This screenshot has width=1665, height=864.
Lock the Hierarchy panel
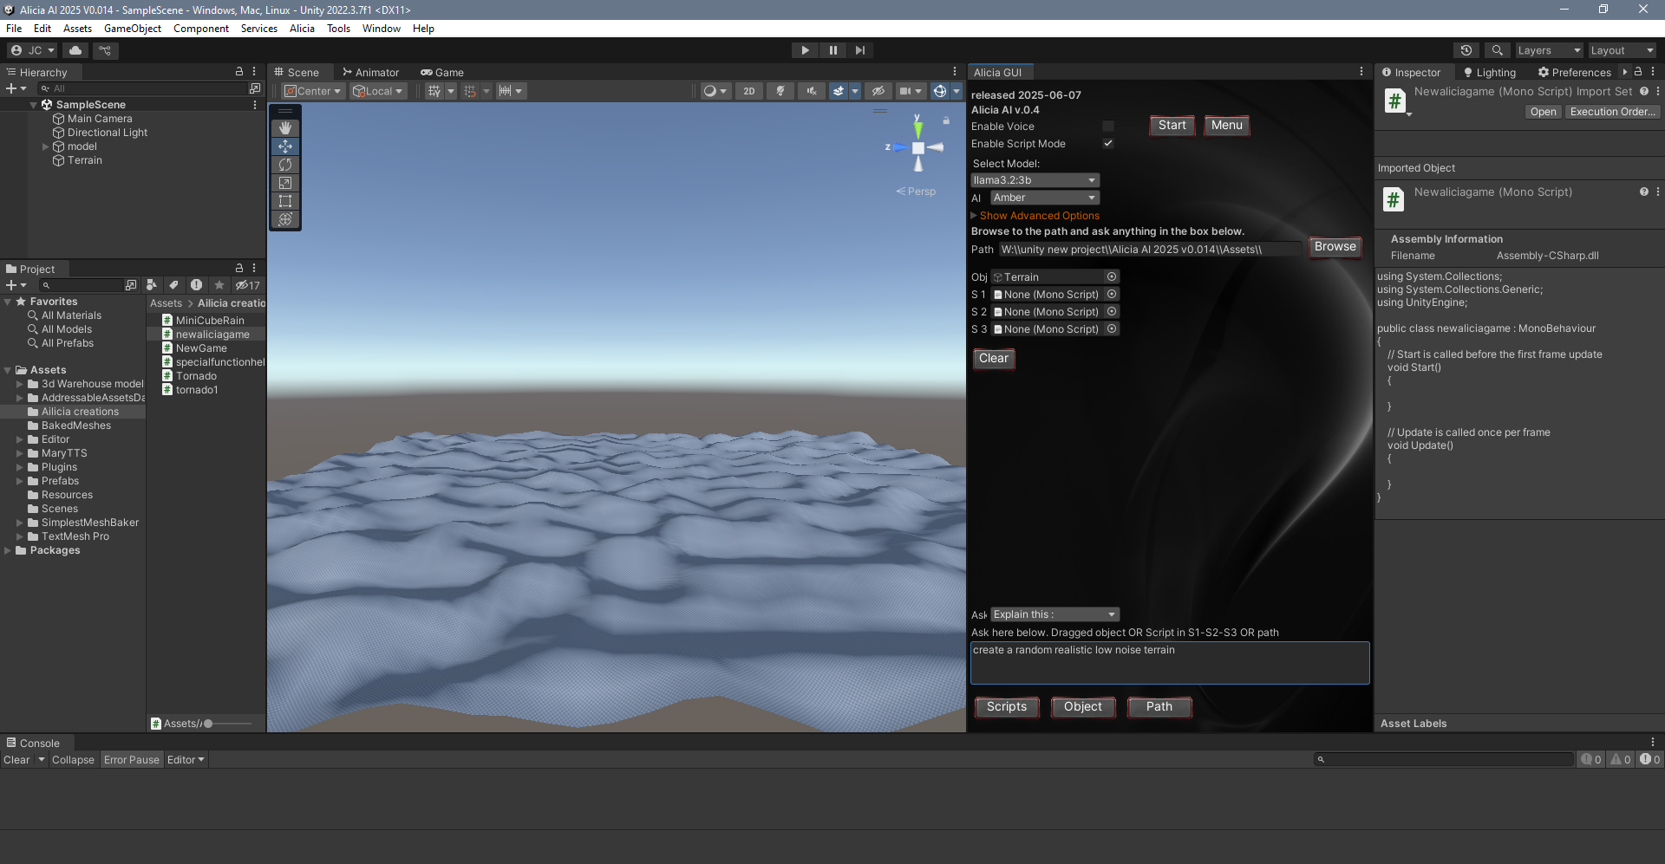239,71
